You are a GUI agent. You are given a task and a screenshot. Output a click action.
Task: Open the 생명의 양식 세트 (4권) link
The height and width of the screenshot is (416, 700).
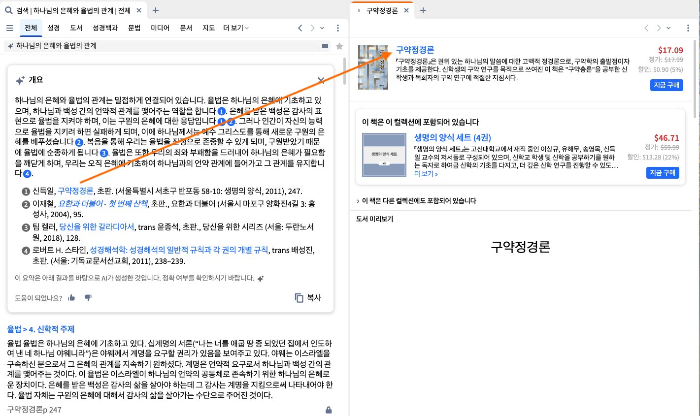[x=453, y=138]
